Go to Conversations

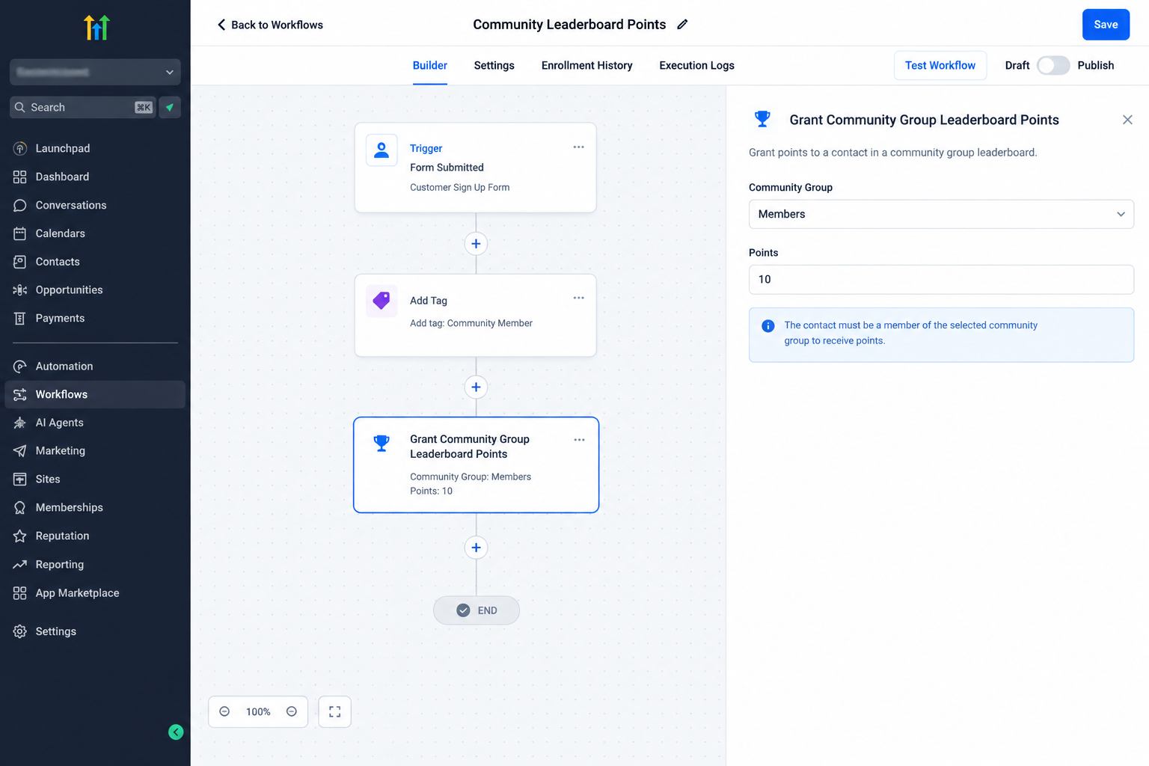(95, 205)
